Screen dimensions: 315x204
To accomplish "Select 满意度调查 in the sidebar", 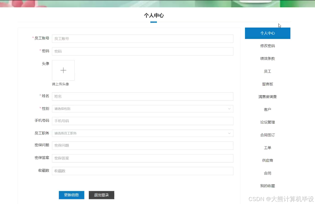I will (268, 97).
